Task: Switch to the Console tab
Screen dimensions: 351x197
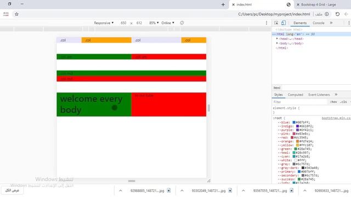Action: 318,23
